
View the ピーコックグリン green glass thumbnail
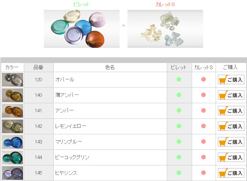click(12, 157)
